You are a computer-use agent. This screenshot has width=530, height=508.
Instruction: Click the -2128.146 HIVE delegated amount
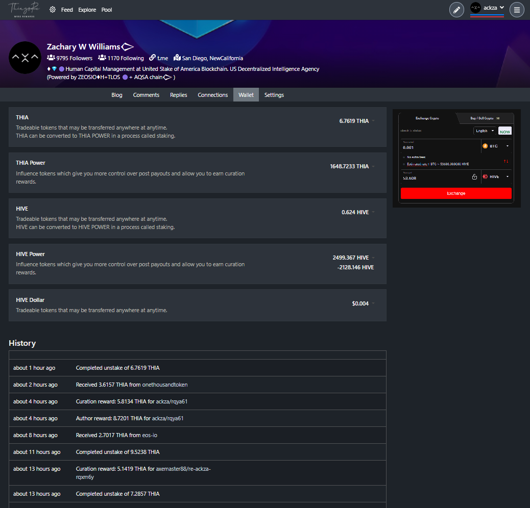355,267
